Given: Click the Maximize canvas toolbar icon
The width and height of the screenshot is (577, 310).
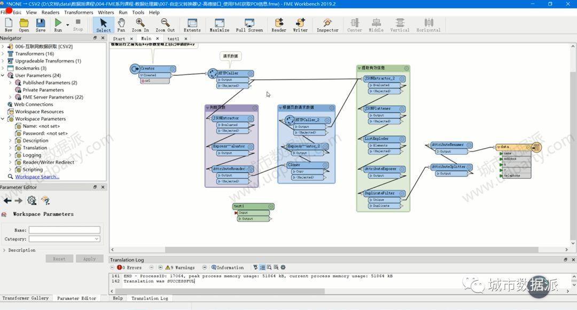Looking at the screenshot, I should coord(220,25).
